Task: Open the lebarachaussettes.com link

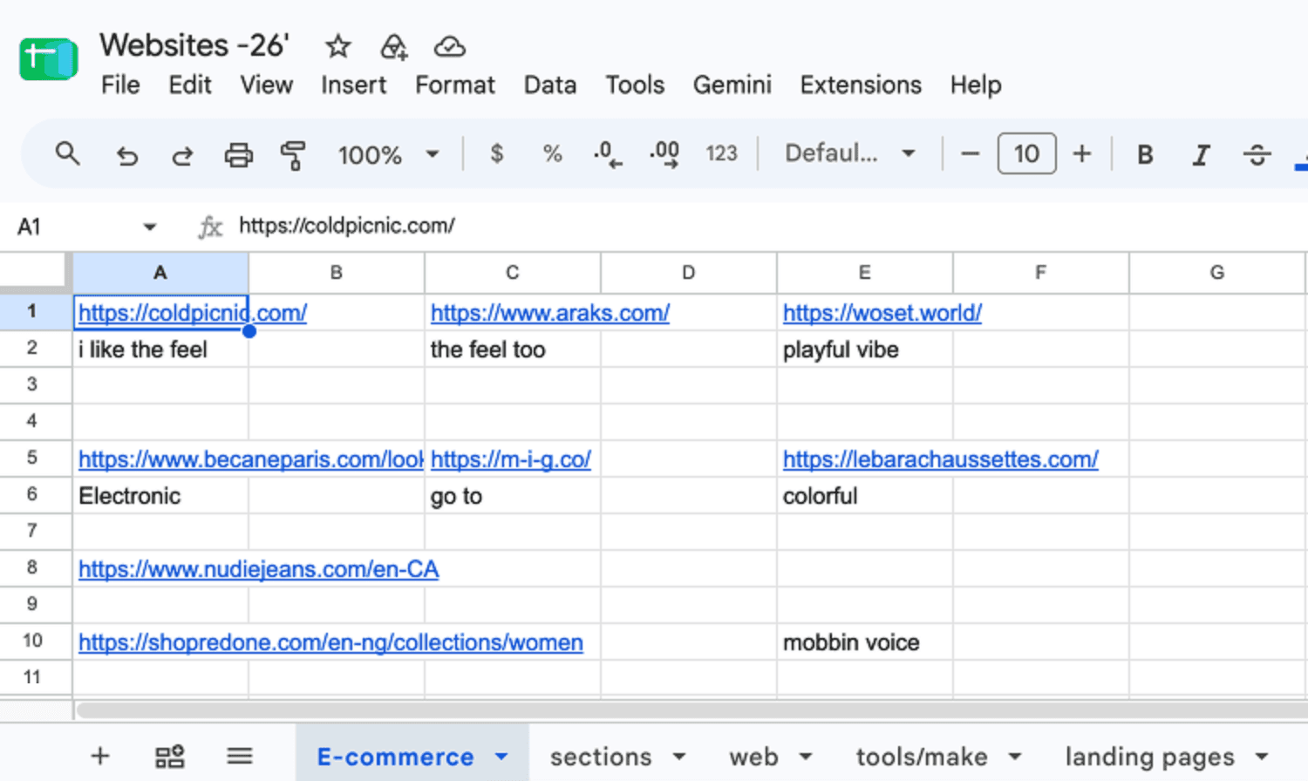Action: (941, 459)
